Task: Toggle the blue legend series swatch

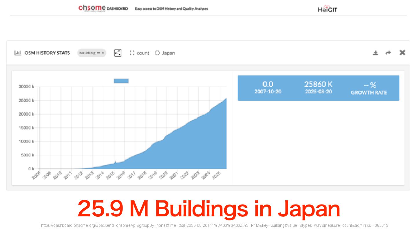Action: 121,81
